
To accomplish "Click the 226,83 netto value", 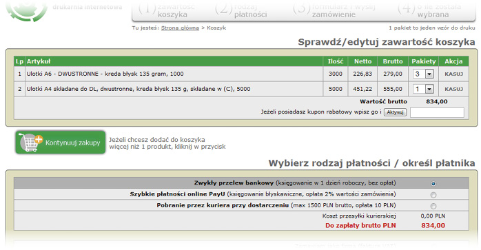I will pos(362,74).
